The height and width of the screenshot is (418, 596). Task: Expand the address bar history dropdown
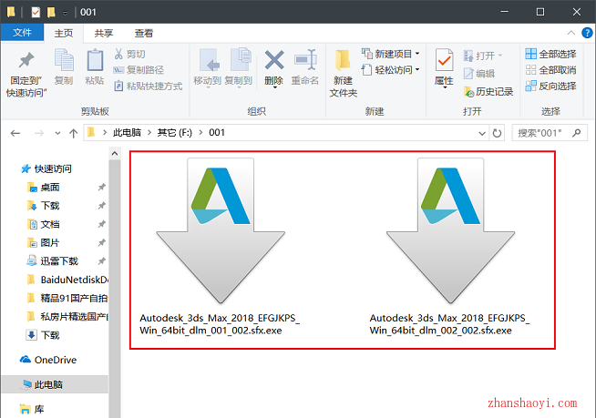(x=482, y=133)
